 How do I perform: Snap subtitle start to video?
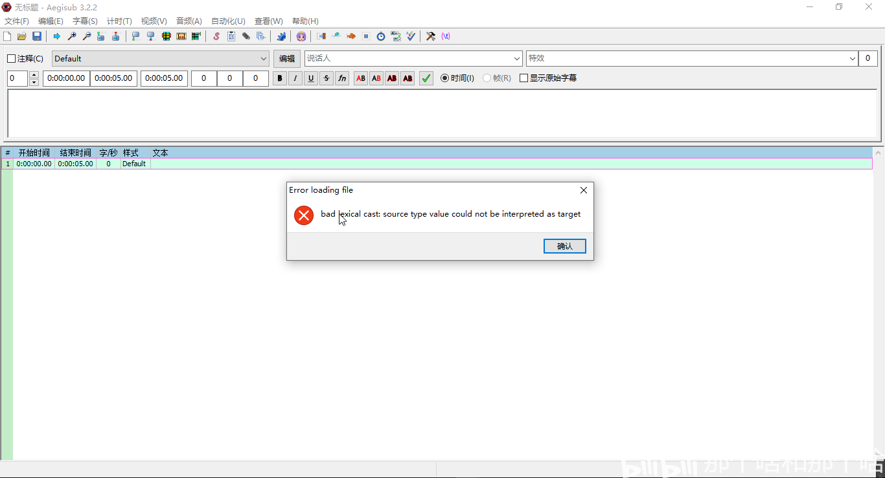click(136, 36)
